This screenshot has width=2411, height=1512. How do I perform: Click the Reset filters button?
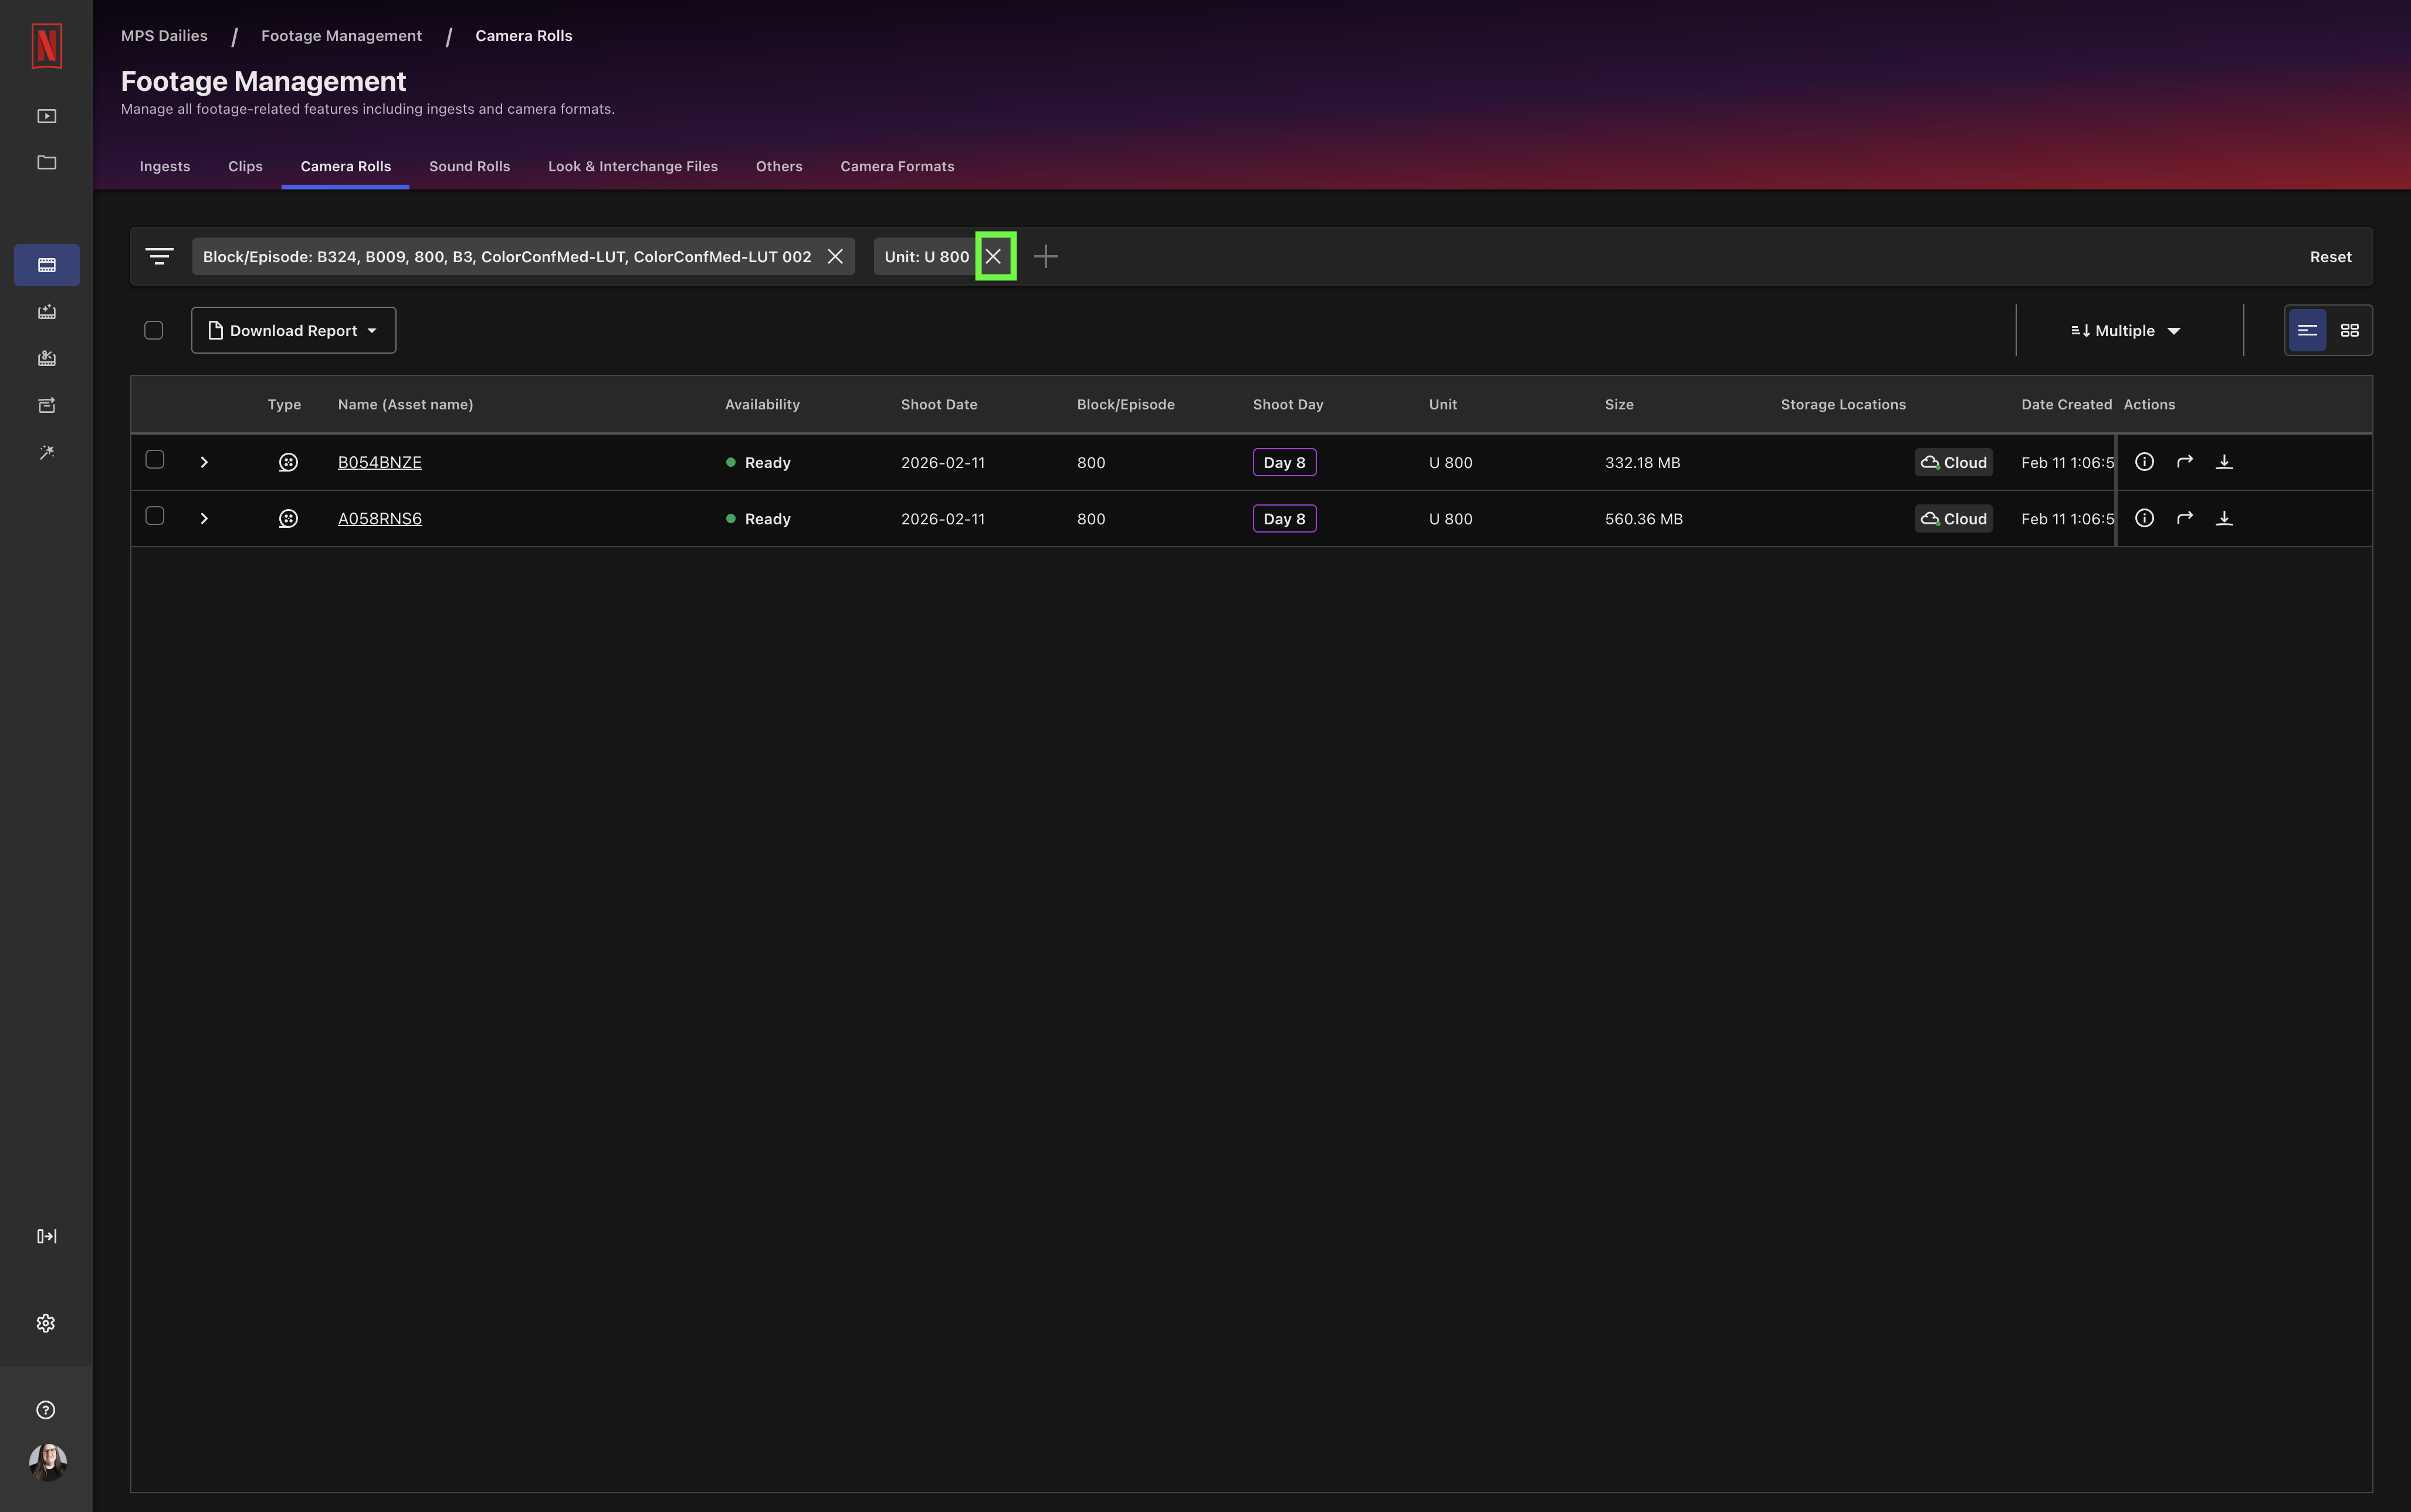(2330, 257)
